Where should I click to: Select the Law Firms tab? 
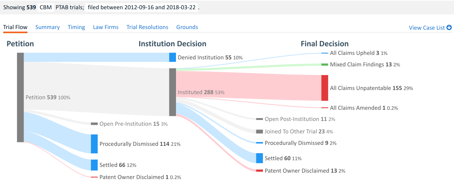pos(106,27)
